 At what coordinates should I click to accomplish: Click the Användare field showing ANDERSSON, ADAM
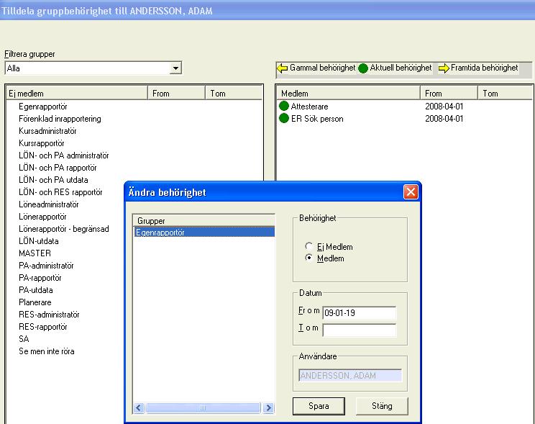pyautogui.click(x=350, y=376)
